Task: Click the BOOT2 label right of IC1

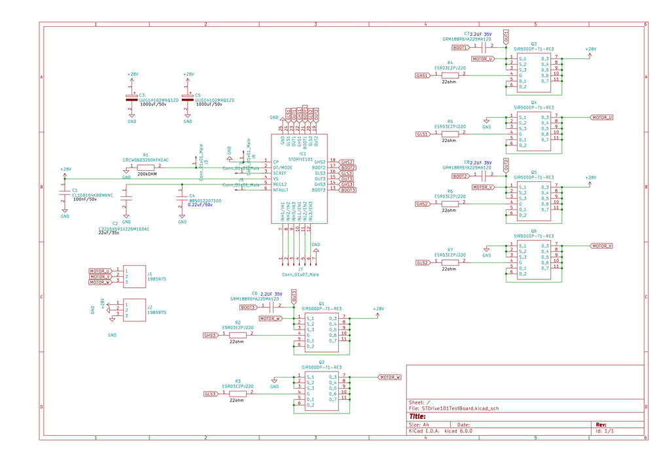Action: [348, 168]
